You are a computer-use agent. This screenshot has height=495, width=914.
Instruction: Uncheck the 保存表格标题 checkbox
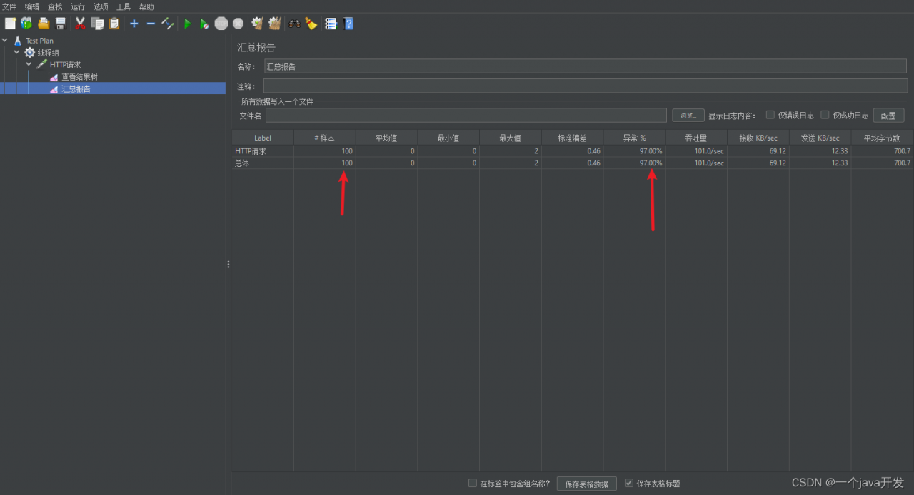(629, 483)
